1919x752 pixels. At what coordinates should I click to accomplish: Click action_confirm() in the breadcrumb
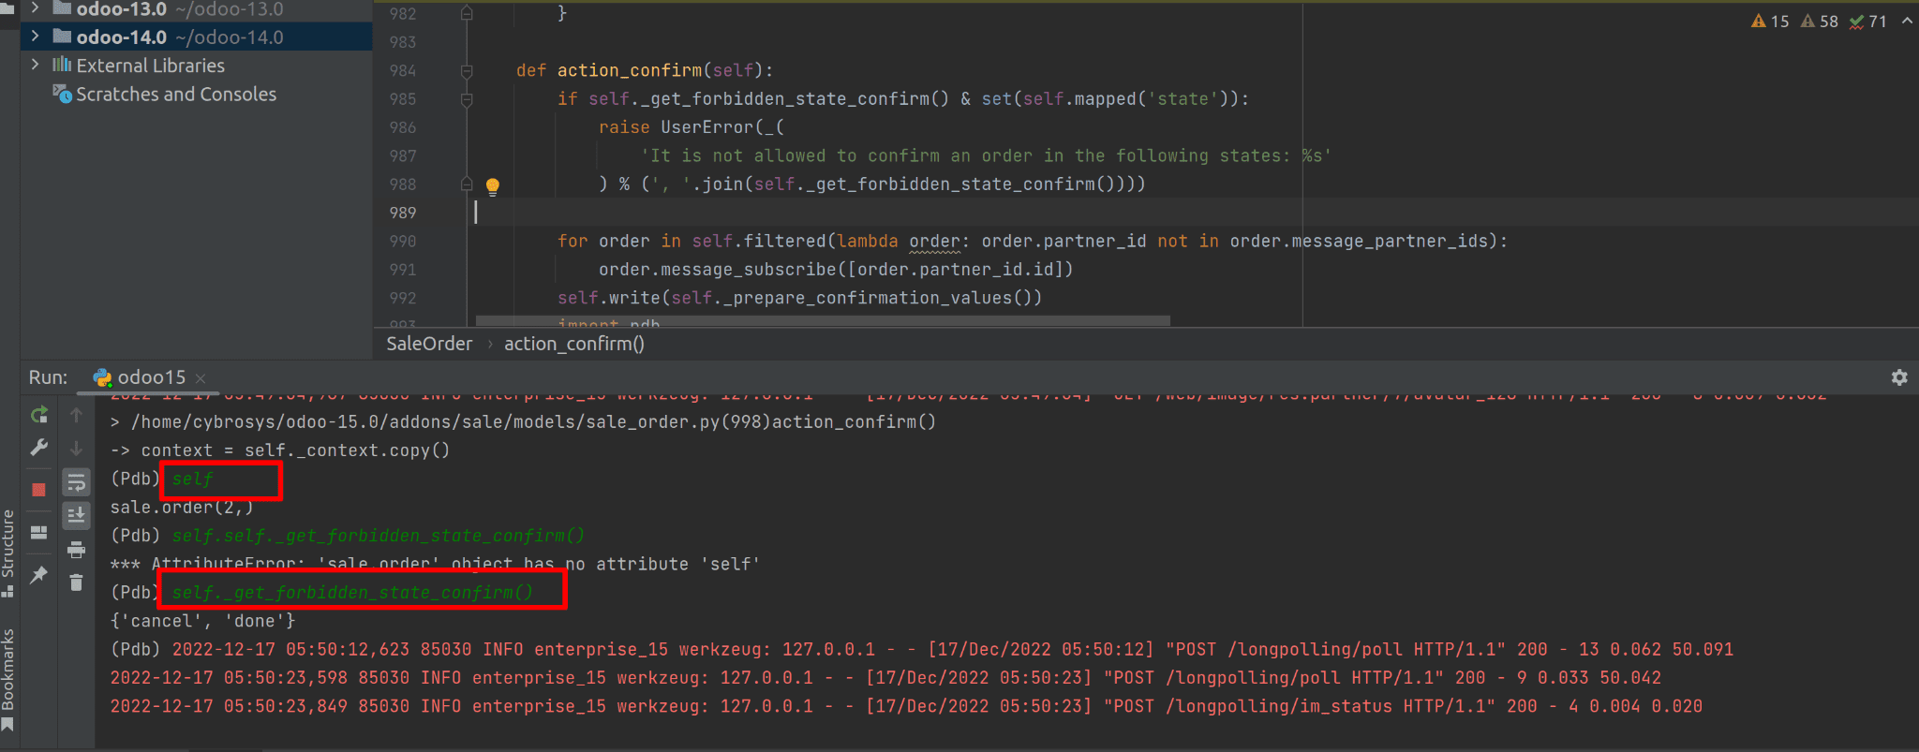(x=574, y=344)
